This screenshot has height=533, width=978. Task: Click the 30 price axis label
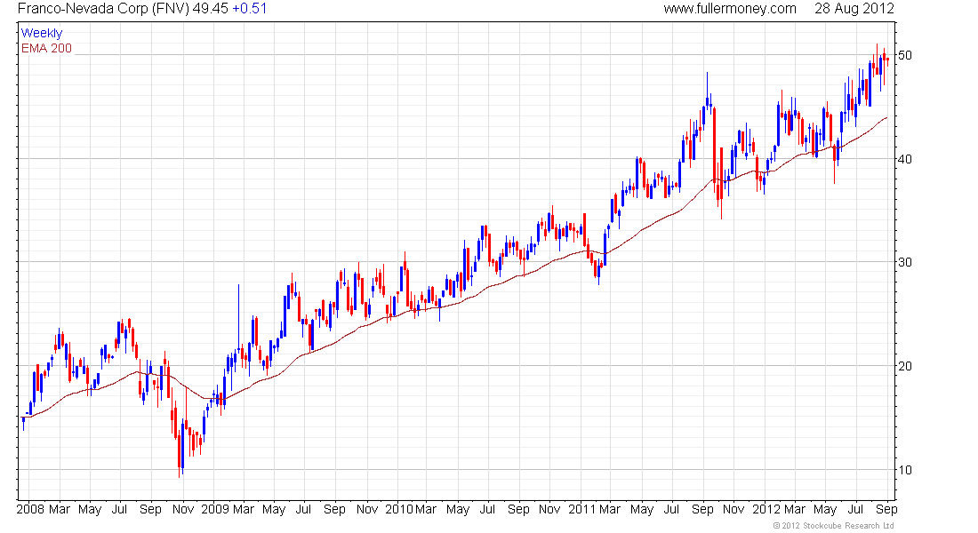(x=904, y=262)
